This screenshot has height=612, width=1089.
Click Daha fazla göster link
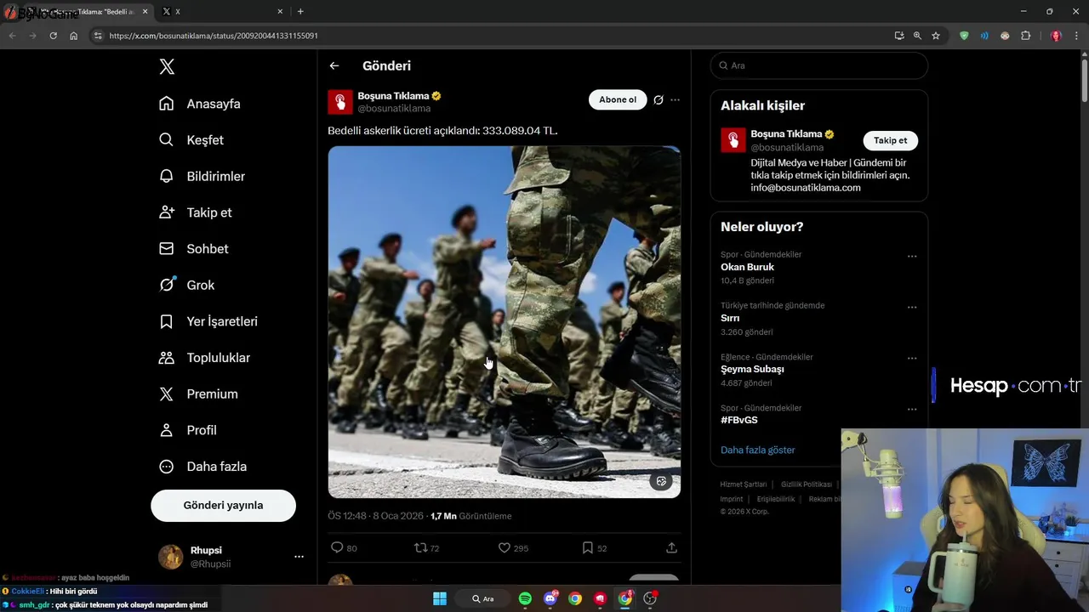[758, 450]
